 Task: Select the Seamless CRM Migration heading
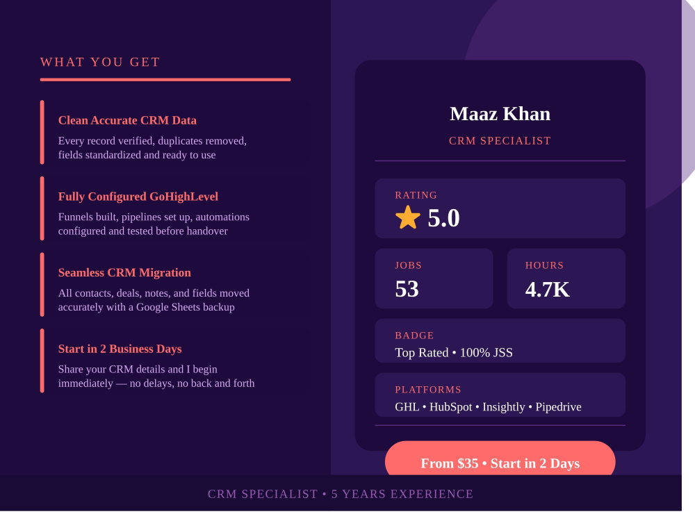pos(124,272)
